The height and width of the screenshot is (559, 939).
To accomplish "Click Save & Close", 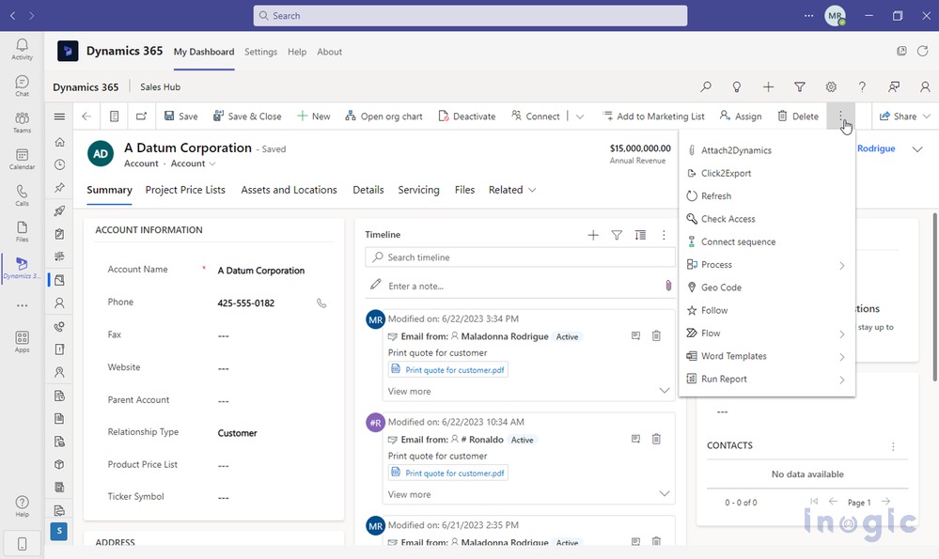I will (x=247, y=116).
